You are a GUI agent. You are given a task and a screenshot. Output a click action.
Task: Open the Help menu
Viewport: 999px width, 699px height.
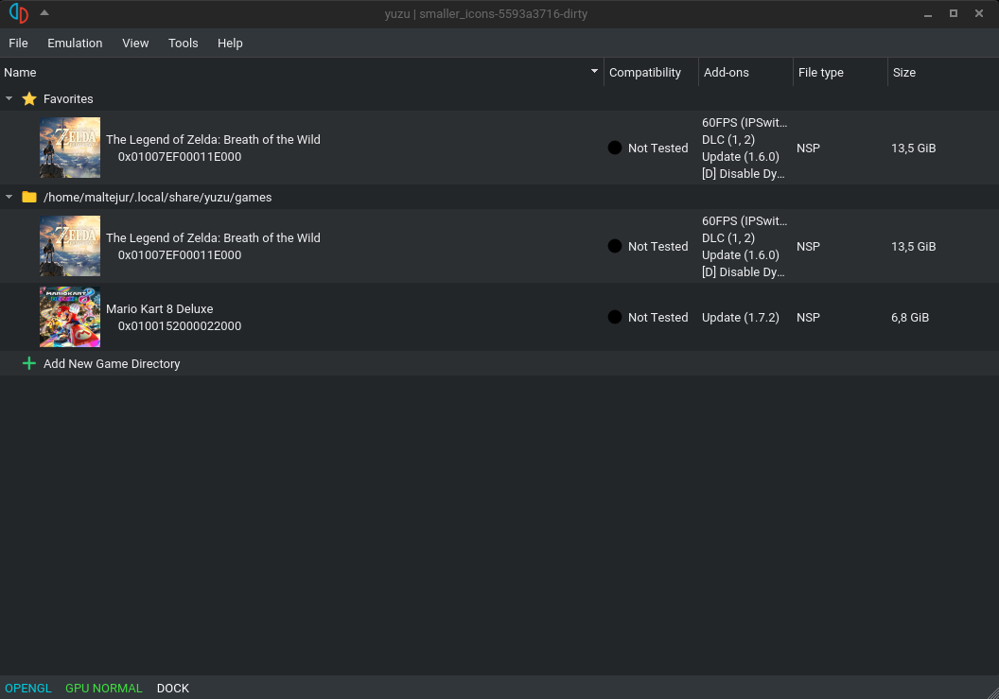click(230, 44)
